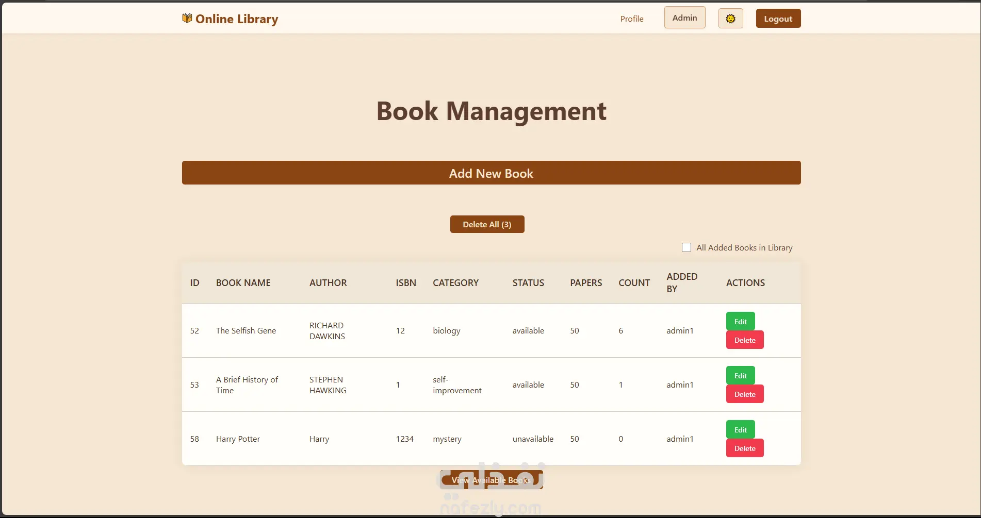The image size is (981, 518).
Task: Edit A Brief History of Time entry
Action: [740, 375]
